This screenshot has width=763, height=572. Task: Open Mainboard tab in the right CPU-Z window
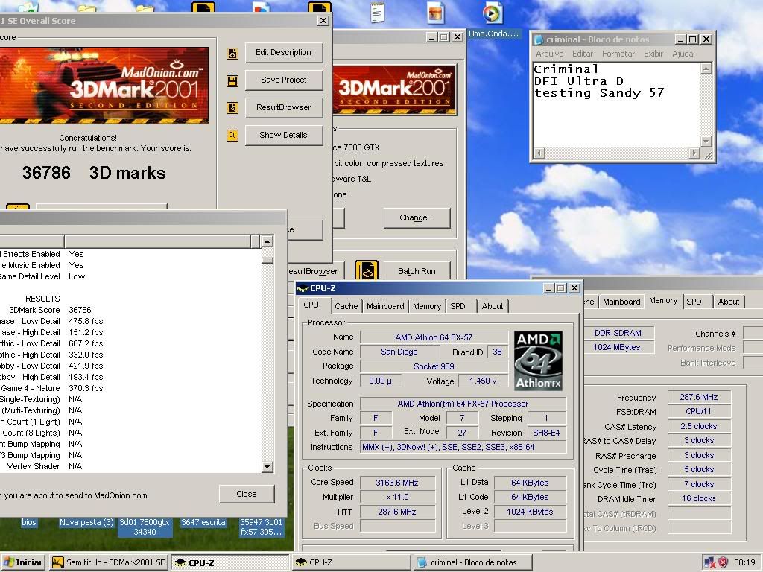pyautogui.click(x=621, y=302)
